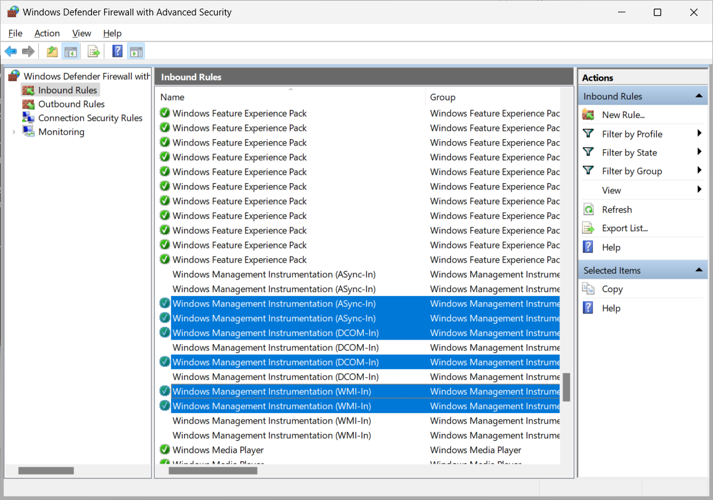Open Connection Security Rules node
The image size is (713, 500).
90,118
